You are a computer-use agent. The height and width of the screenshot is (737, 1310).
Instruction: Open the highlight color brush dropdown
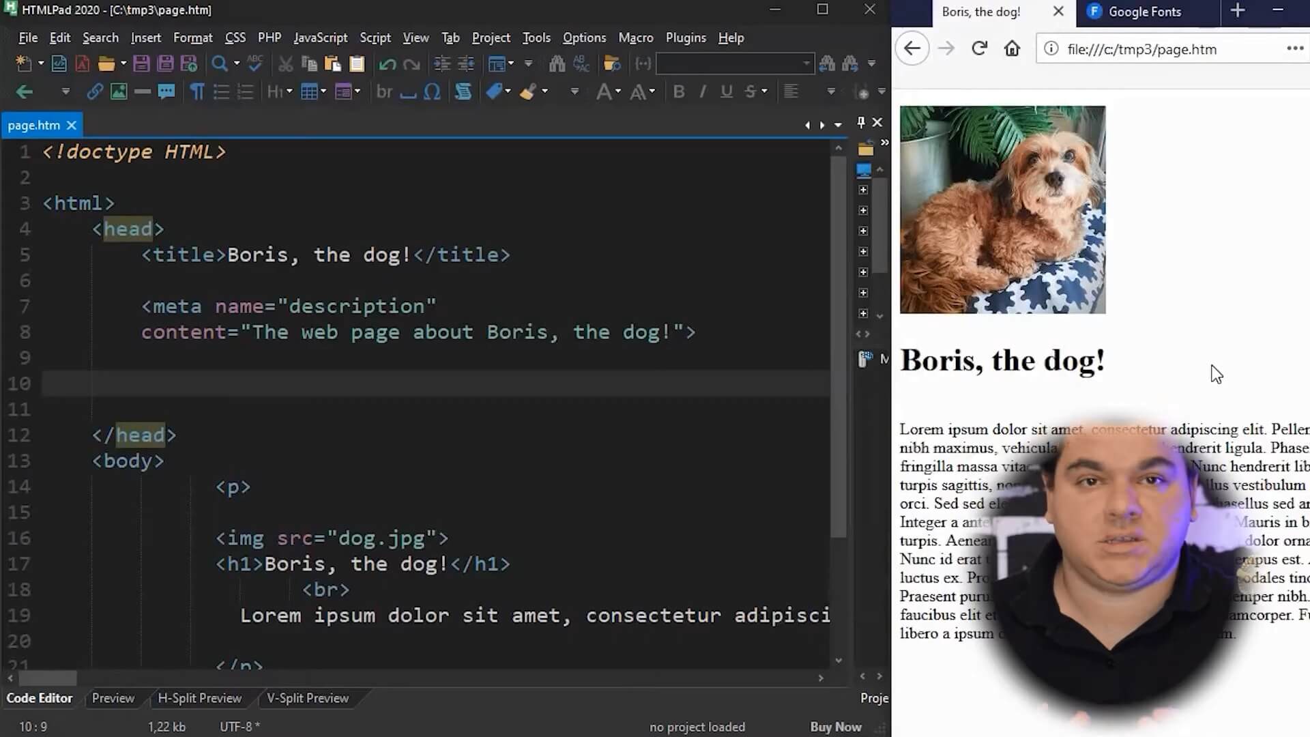click(x=544, y=91)
